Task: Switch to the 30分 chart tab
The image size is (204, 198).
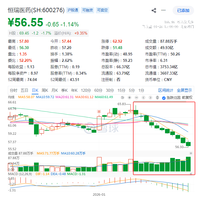Action: (x=110, y=90)
